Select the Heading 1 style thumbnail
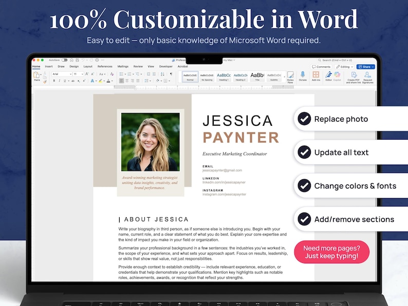Screen dimensions: 408x306 [x=224, y=76]
